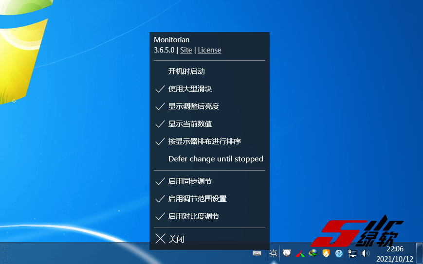This screenshot has width=423, height=264.
Task: Click the orange shield security tray icon
Action: coord(326,253)
